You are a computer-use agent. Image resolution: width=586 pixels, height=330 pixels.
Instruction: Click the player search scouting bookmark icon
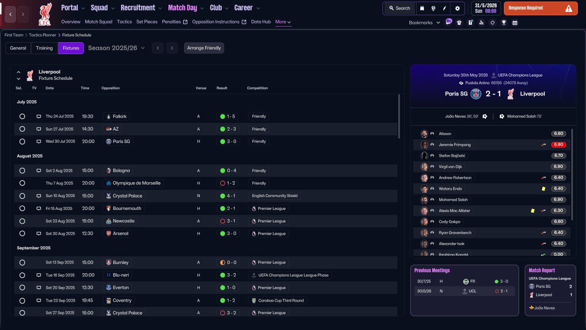tap(481, 22)
